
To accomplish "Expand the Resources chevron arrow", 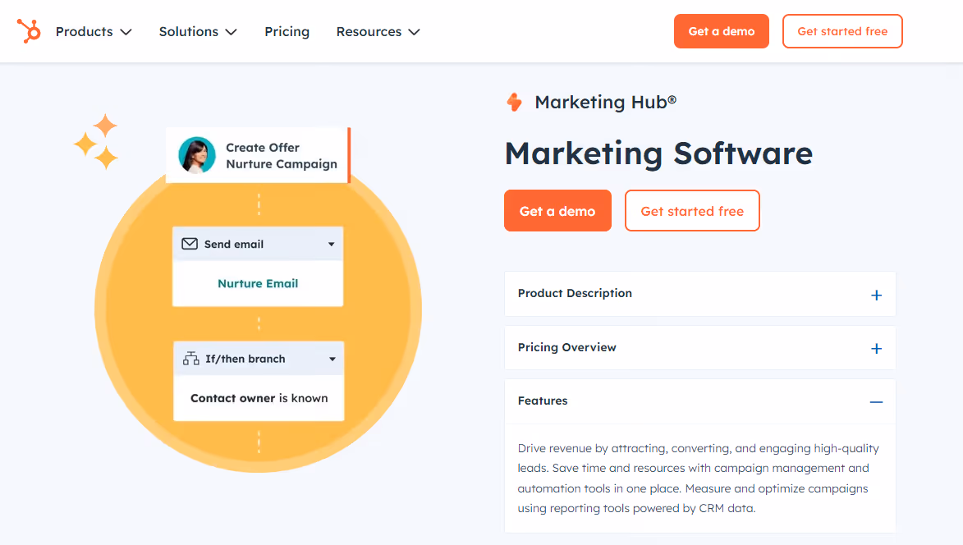I will point(415,32).
